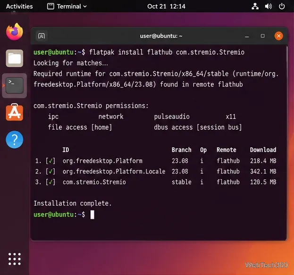
Task: Click the checkmark in row 3
Action: [x=50, y=182]
